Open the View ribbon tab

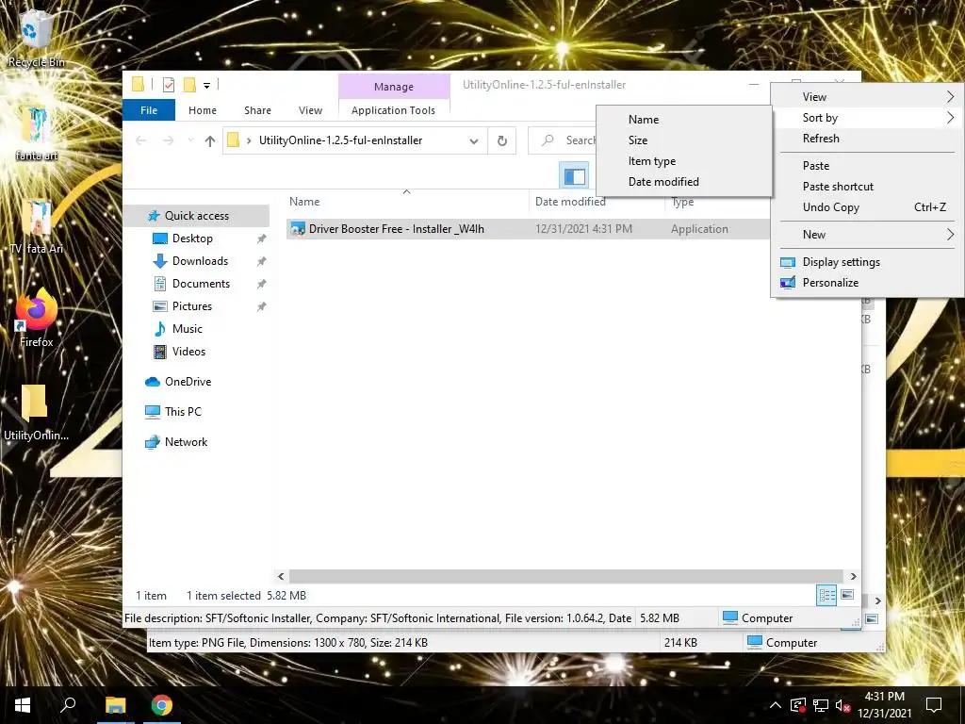tap(310, 110)
